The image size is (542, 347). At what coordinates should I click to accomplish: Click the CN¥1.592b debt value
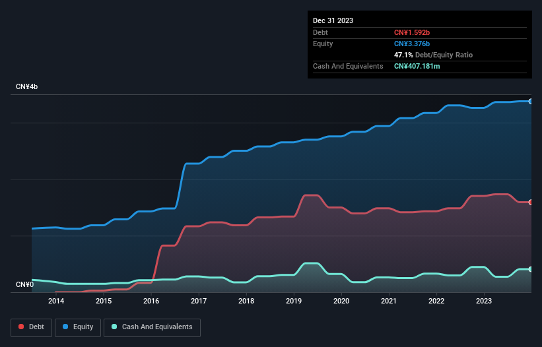click(x=412, y=32)
